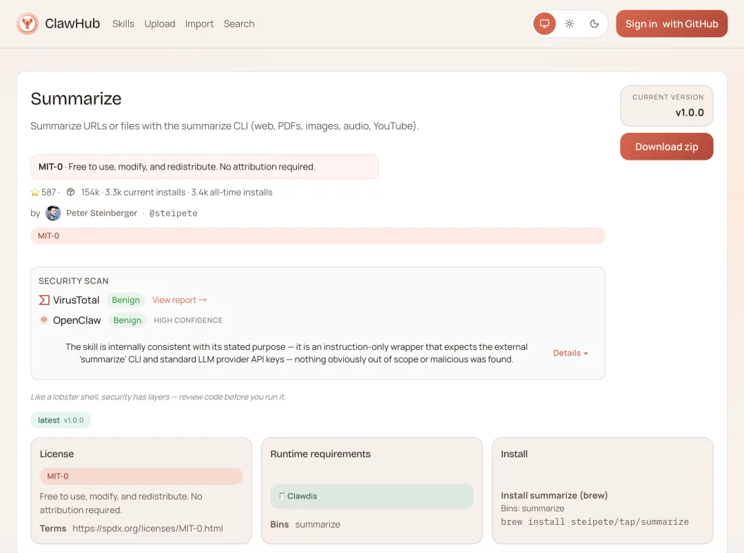Click the star icon beside 587

coord(34,192)
